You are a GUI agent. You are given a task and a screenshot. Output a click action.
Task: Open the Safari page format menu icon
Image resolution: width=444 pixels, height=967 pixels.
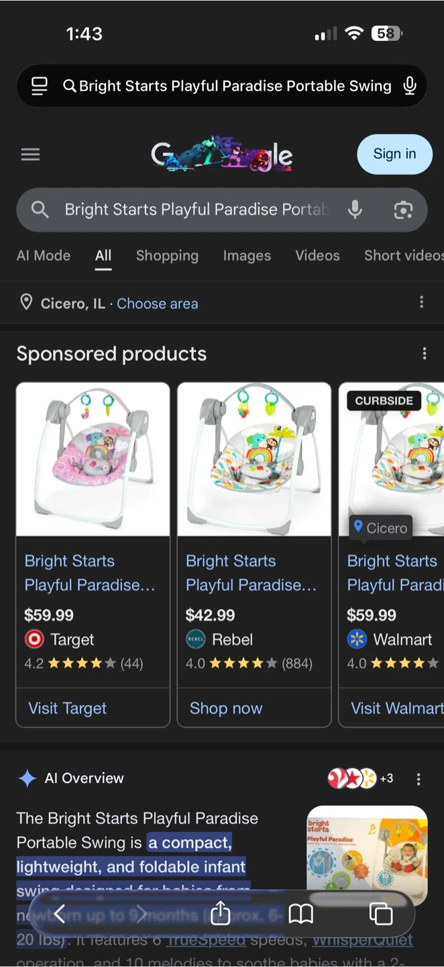[x=40, y=86]
